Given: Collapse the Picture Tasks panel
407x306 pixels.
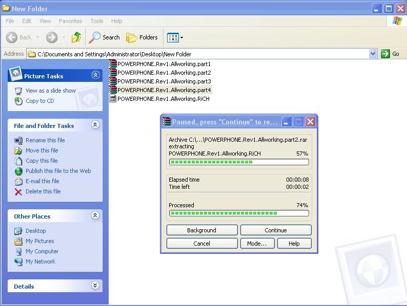Looking at the screenshot, I should [95, 75].
